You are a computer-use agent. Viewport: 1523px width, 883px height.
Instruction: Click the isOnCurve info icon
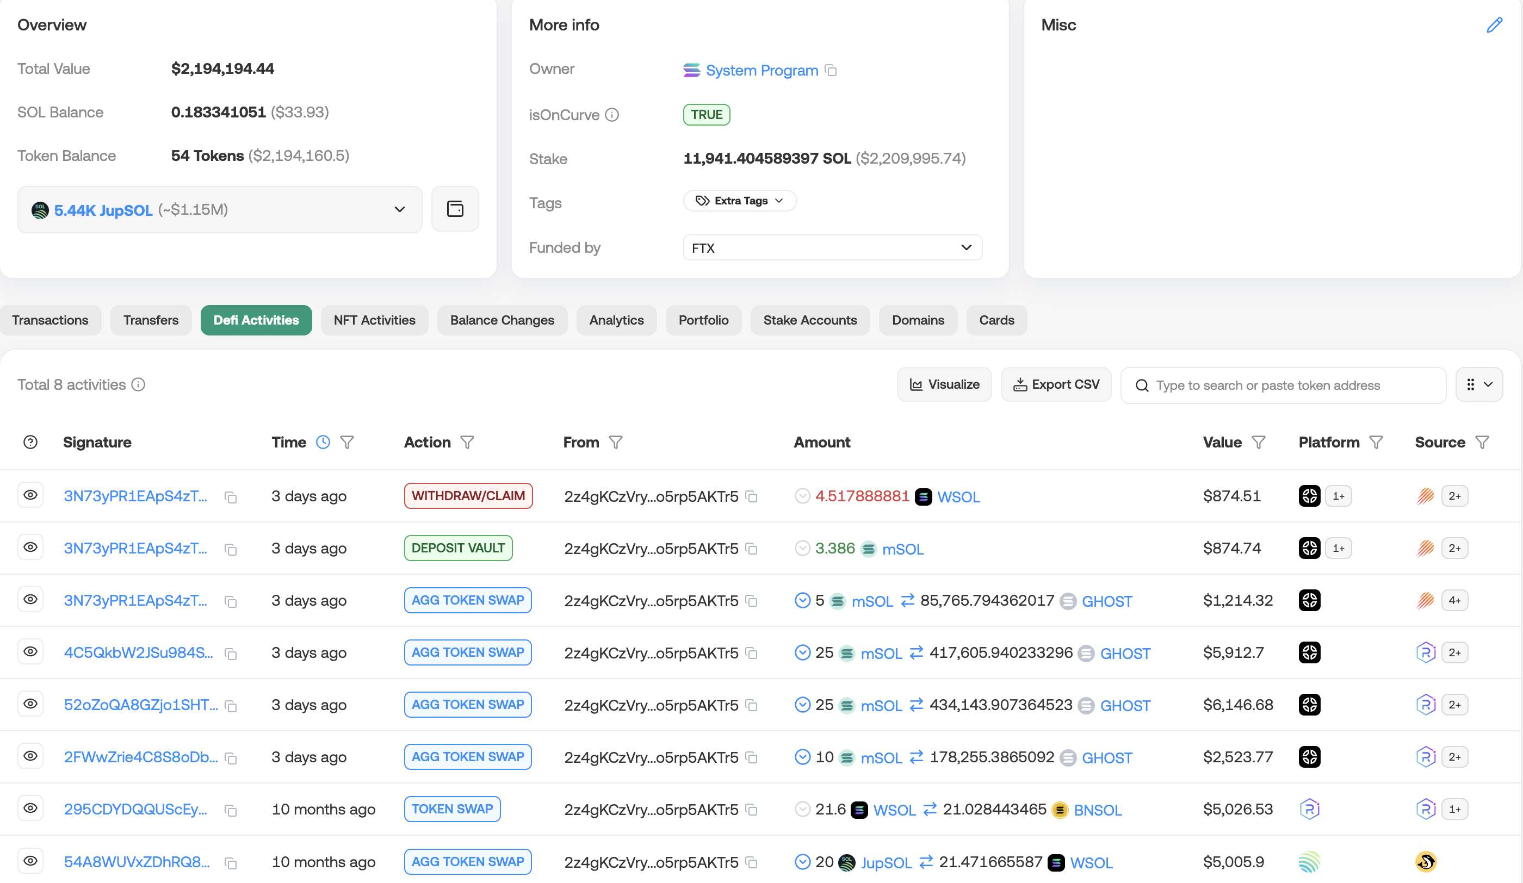click(x=611, y=115)
